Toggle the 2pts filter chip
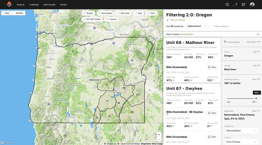This screenshot has height=145, width=262. click(x=139, y=13)
